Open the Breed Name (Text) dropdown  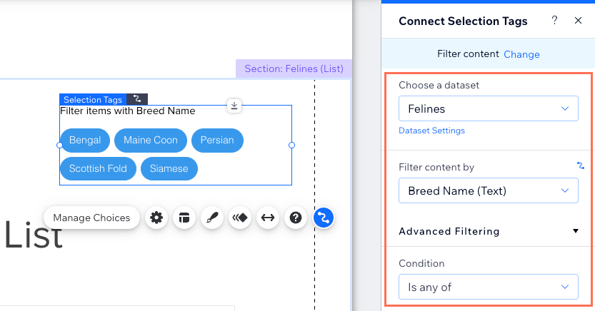489,190
